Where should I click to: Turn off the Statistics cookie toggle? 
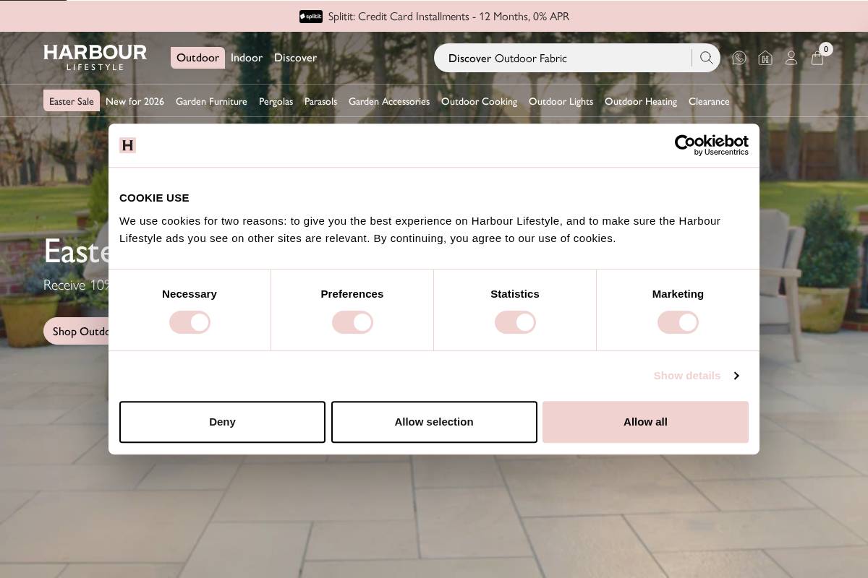click(515, 322)
